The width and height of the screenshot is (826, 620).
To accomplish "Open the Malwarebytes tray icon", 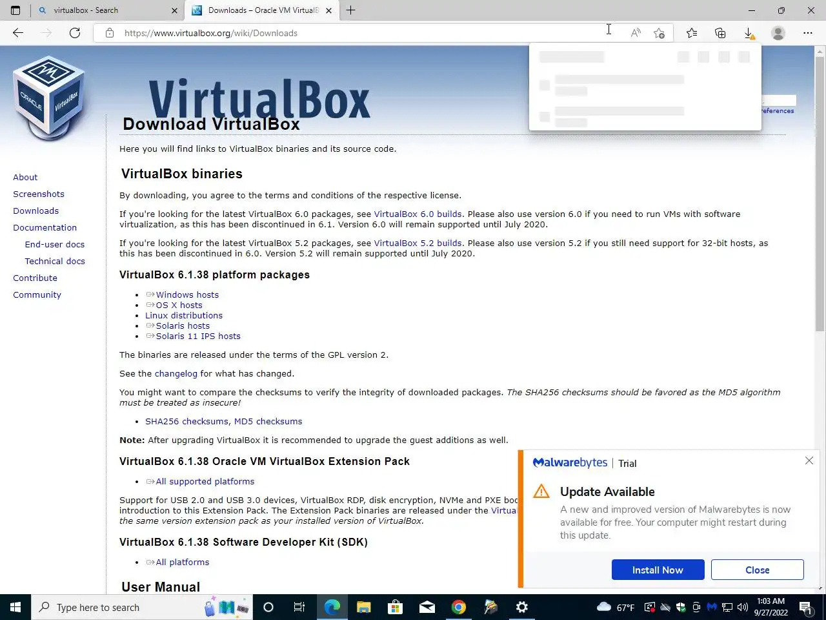I will [x=712, y=607].
